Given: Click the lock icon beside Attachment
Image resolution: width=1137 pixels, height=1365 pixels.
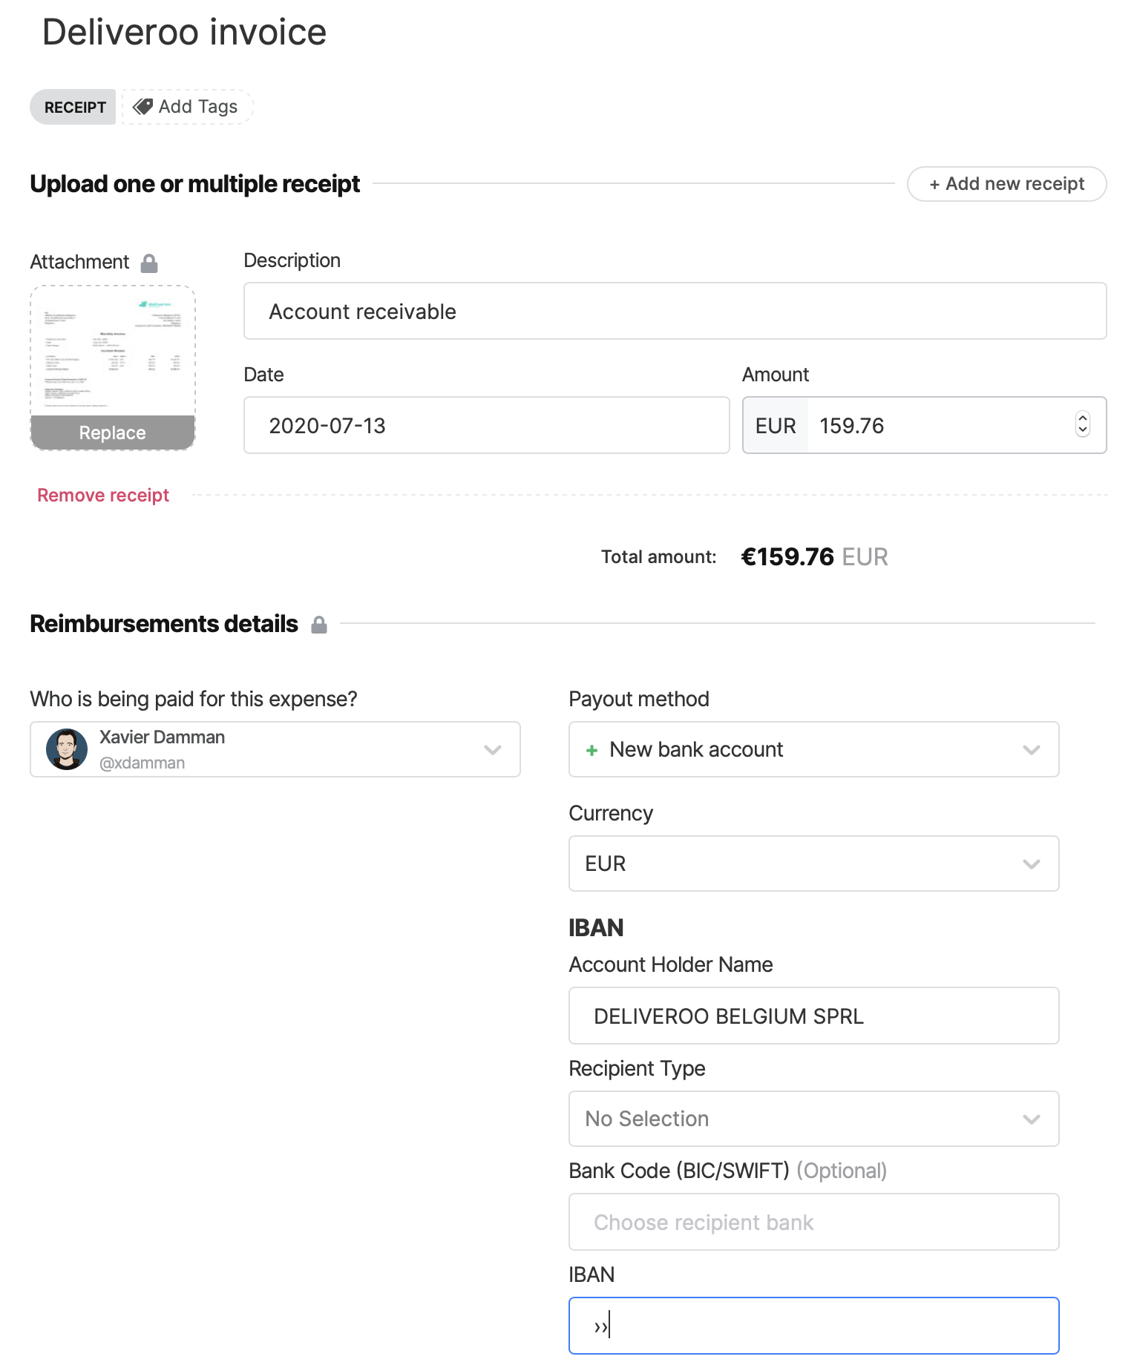Looking at the screenshot, I should (x=149, y=263).
